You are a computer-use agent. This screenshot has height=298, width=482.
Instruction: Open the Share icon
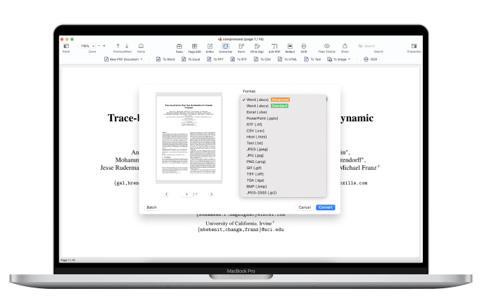pyautogui.click(x=345, y=47)
